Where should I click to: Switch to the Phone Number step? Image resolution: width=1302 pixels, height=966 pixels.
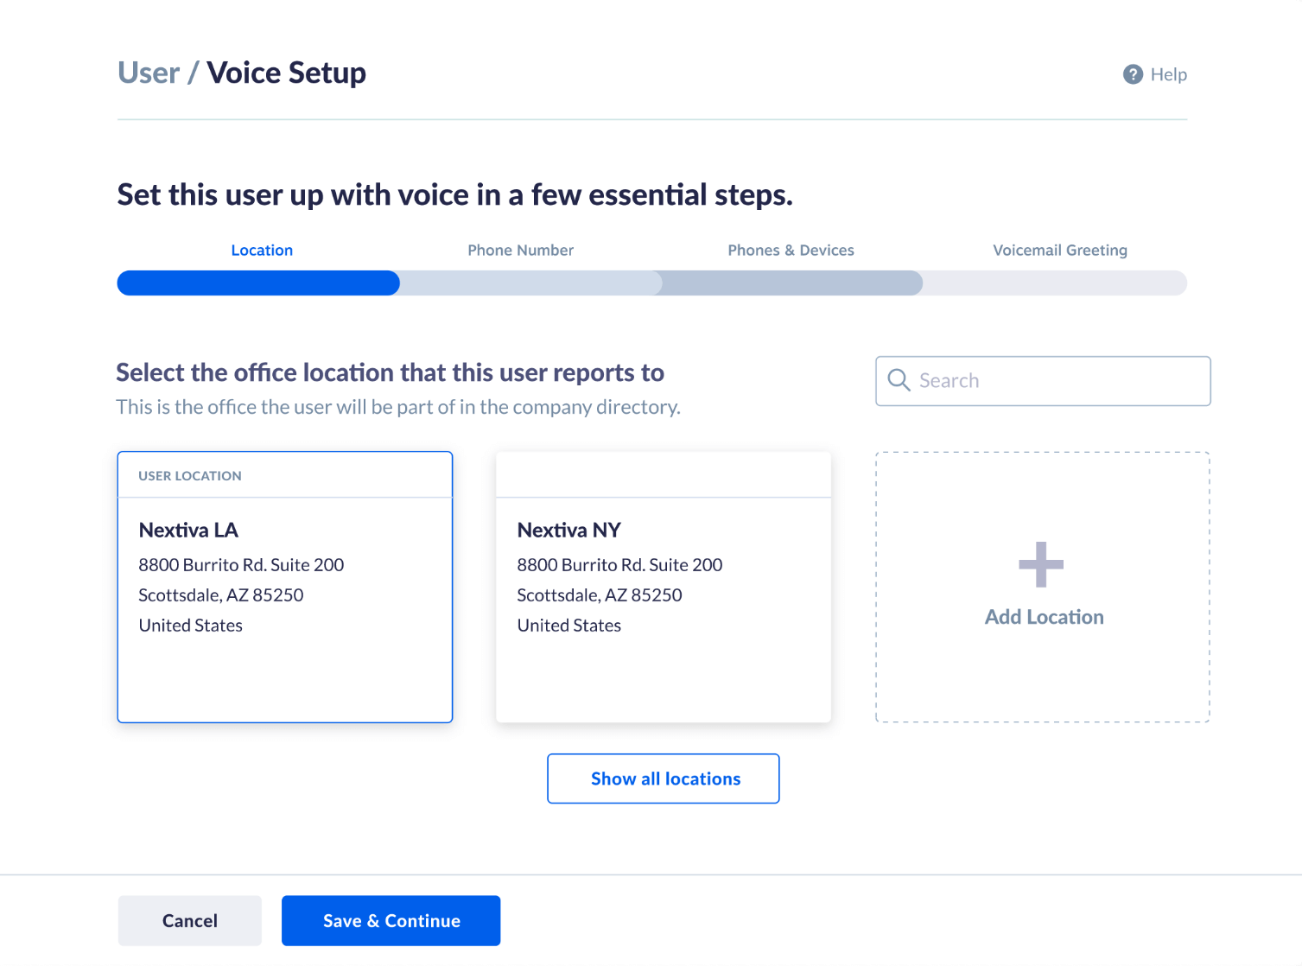520,250
